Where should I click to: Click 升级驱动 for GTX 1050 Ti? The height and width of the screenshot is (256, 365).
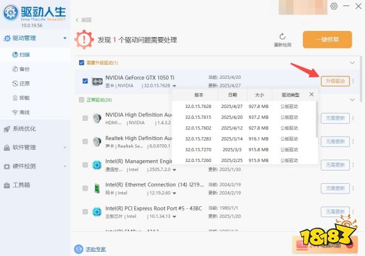pos(335,81)
